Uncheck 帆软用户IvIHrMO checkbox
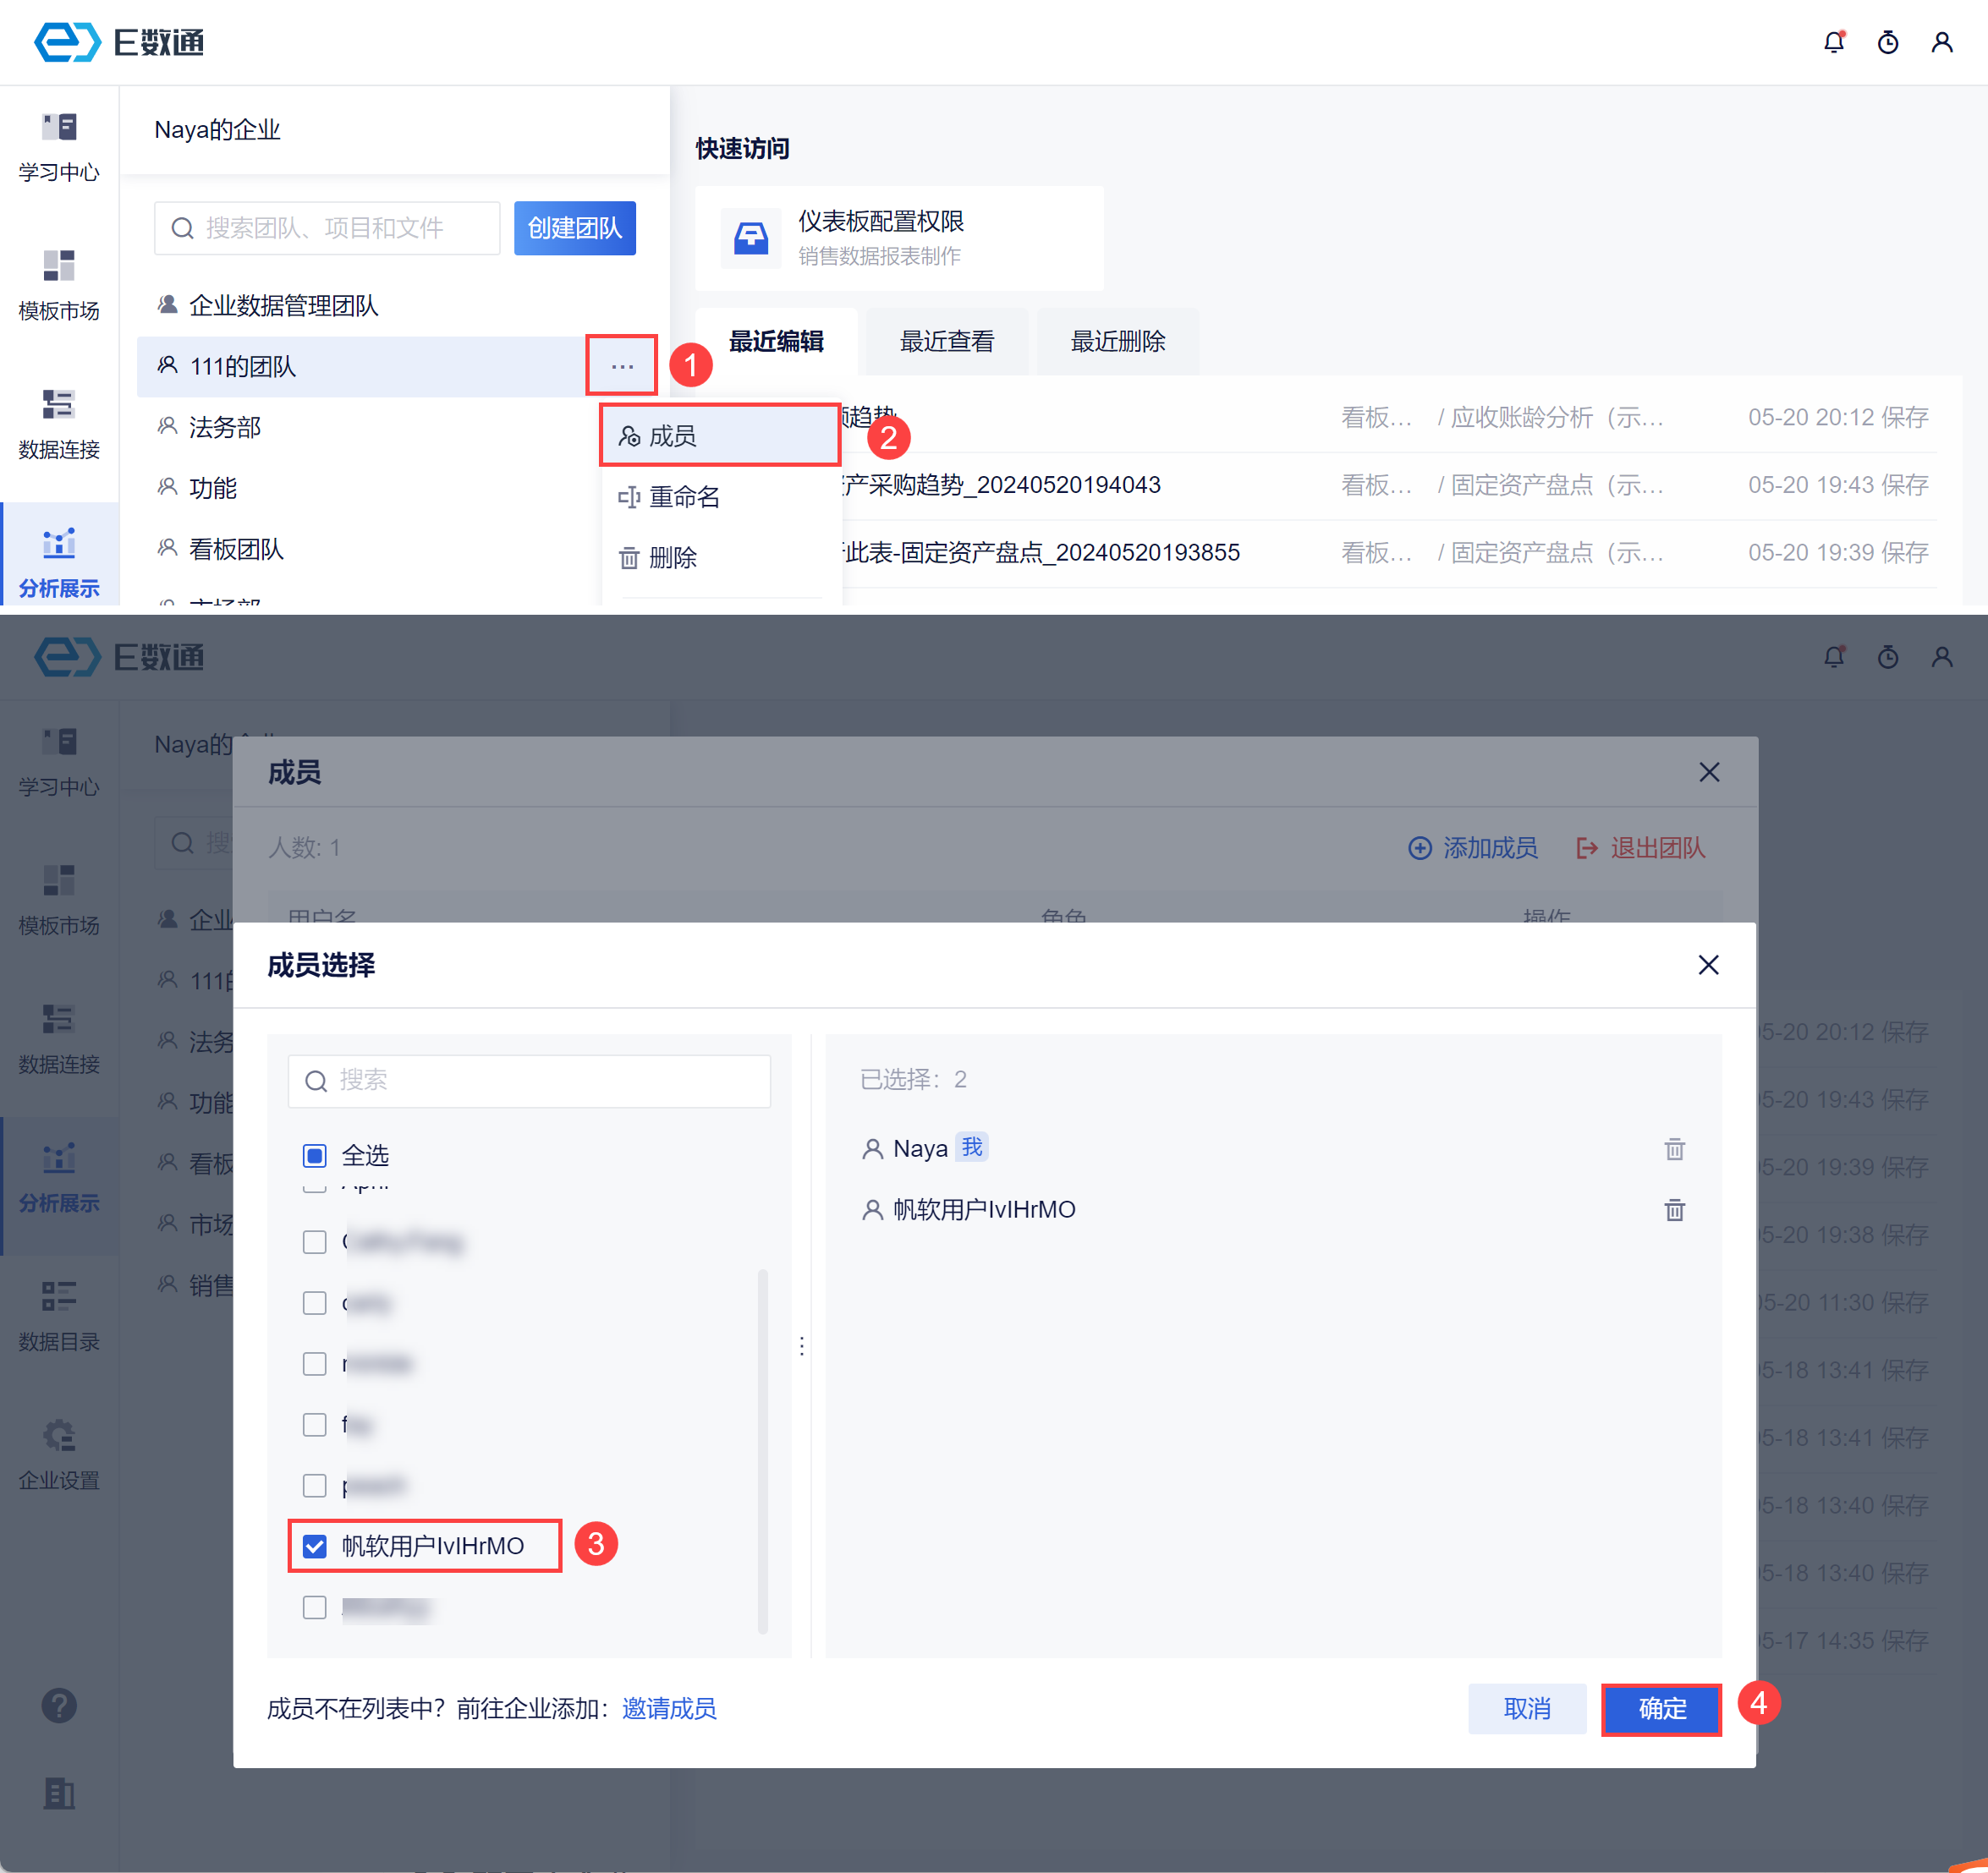The width and height of the screenshot is (1988, 1873). pyautogui.click(x=315, y=1546)
